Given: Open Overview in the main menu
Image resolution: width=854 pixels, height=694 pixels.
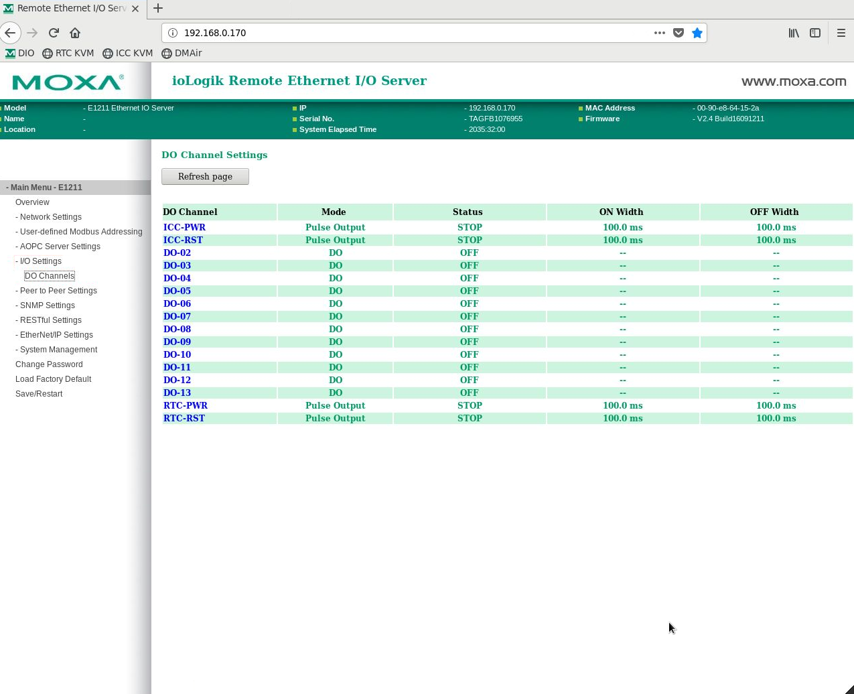Looking at the screenshot, I should tap(32, 202).
